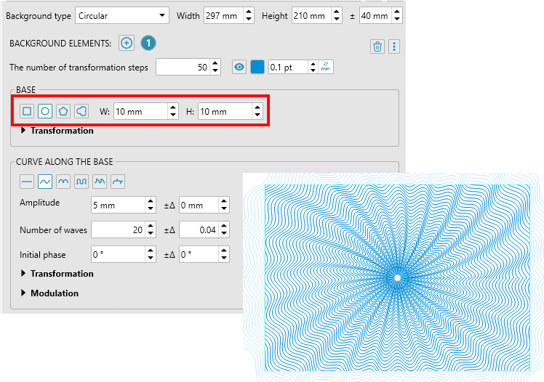The height and width of the screenshot is (382, 544).
Task: Choose the straight line curve type
Action: [27, 180]
